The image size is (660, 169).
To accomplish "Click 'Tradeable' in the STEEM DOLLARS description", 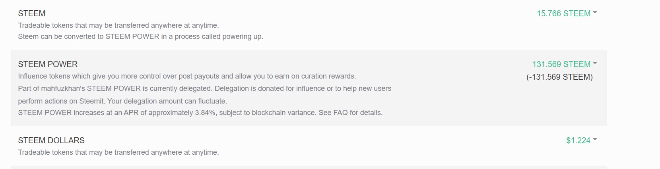I will tap(35, 152).
